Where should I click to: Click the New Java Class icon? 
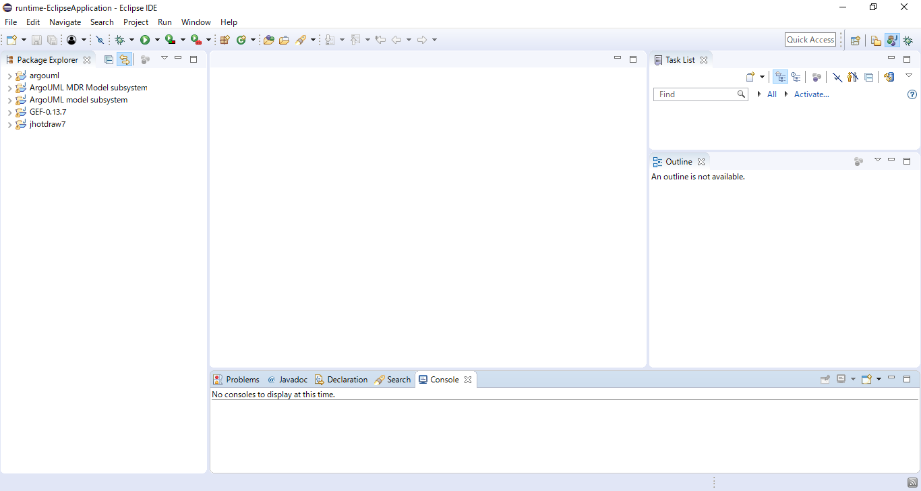[x=241, y=40]
